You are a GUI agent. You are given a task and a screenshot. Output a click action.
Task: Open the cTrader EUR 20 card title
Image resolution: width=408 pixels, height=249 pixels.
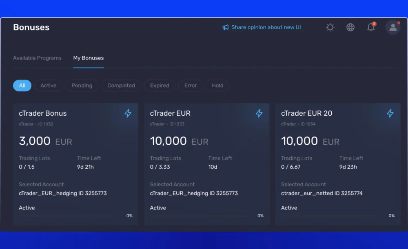[306, 113]
